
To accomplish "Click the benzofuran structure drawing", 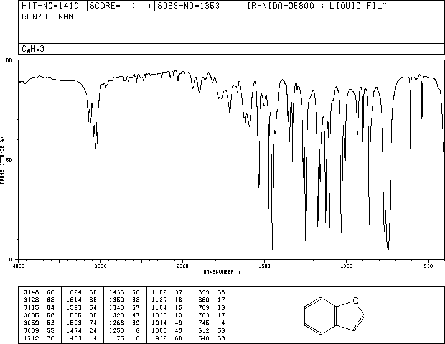I will tap(334, 315).
